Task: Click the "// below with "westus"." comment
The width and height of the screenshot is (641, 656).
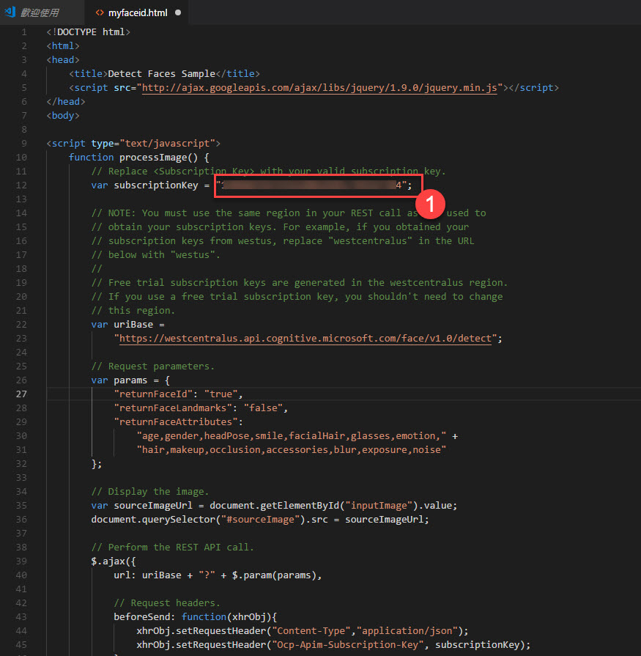Action: tap(156, 255)
